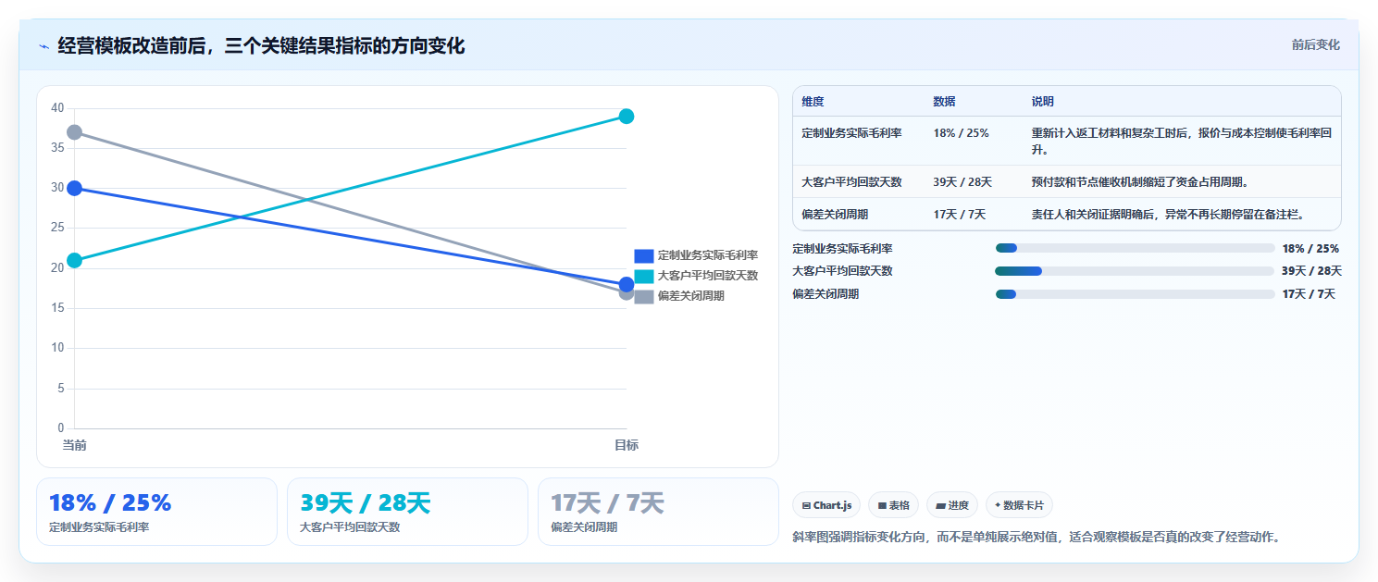Click the description starting 责任人和关闭证据
The image size is (1378, 582).
click(x=1168, y=215)
